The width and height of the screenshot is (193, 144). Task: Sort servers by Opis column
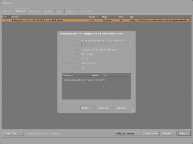tap(159, 17)
